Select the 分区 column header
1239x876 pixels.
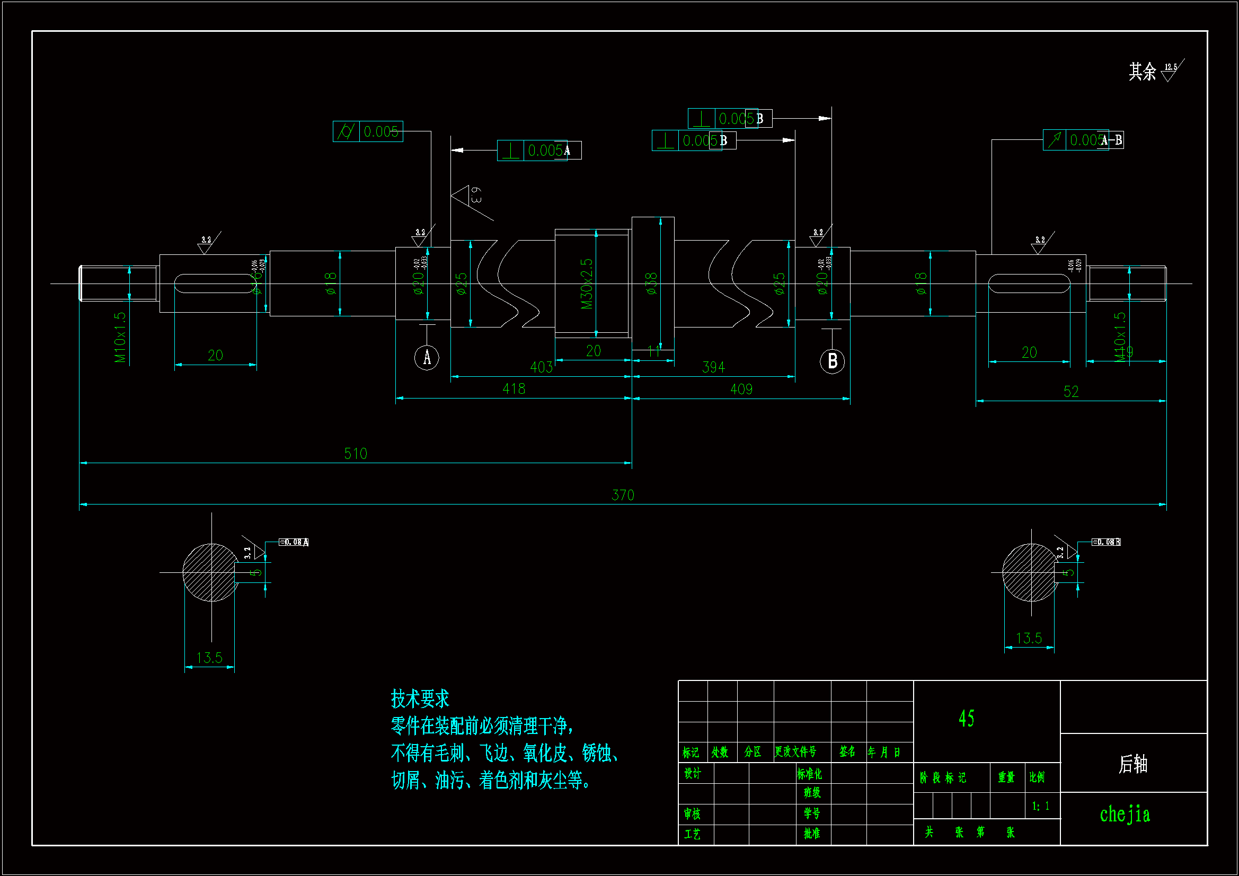(753, 752)
